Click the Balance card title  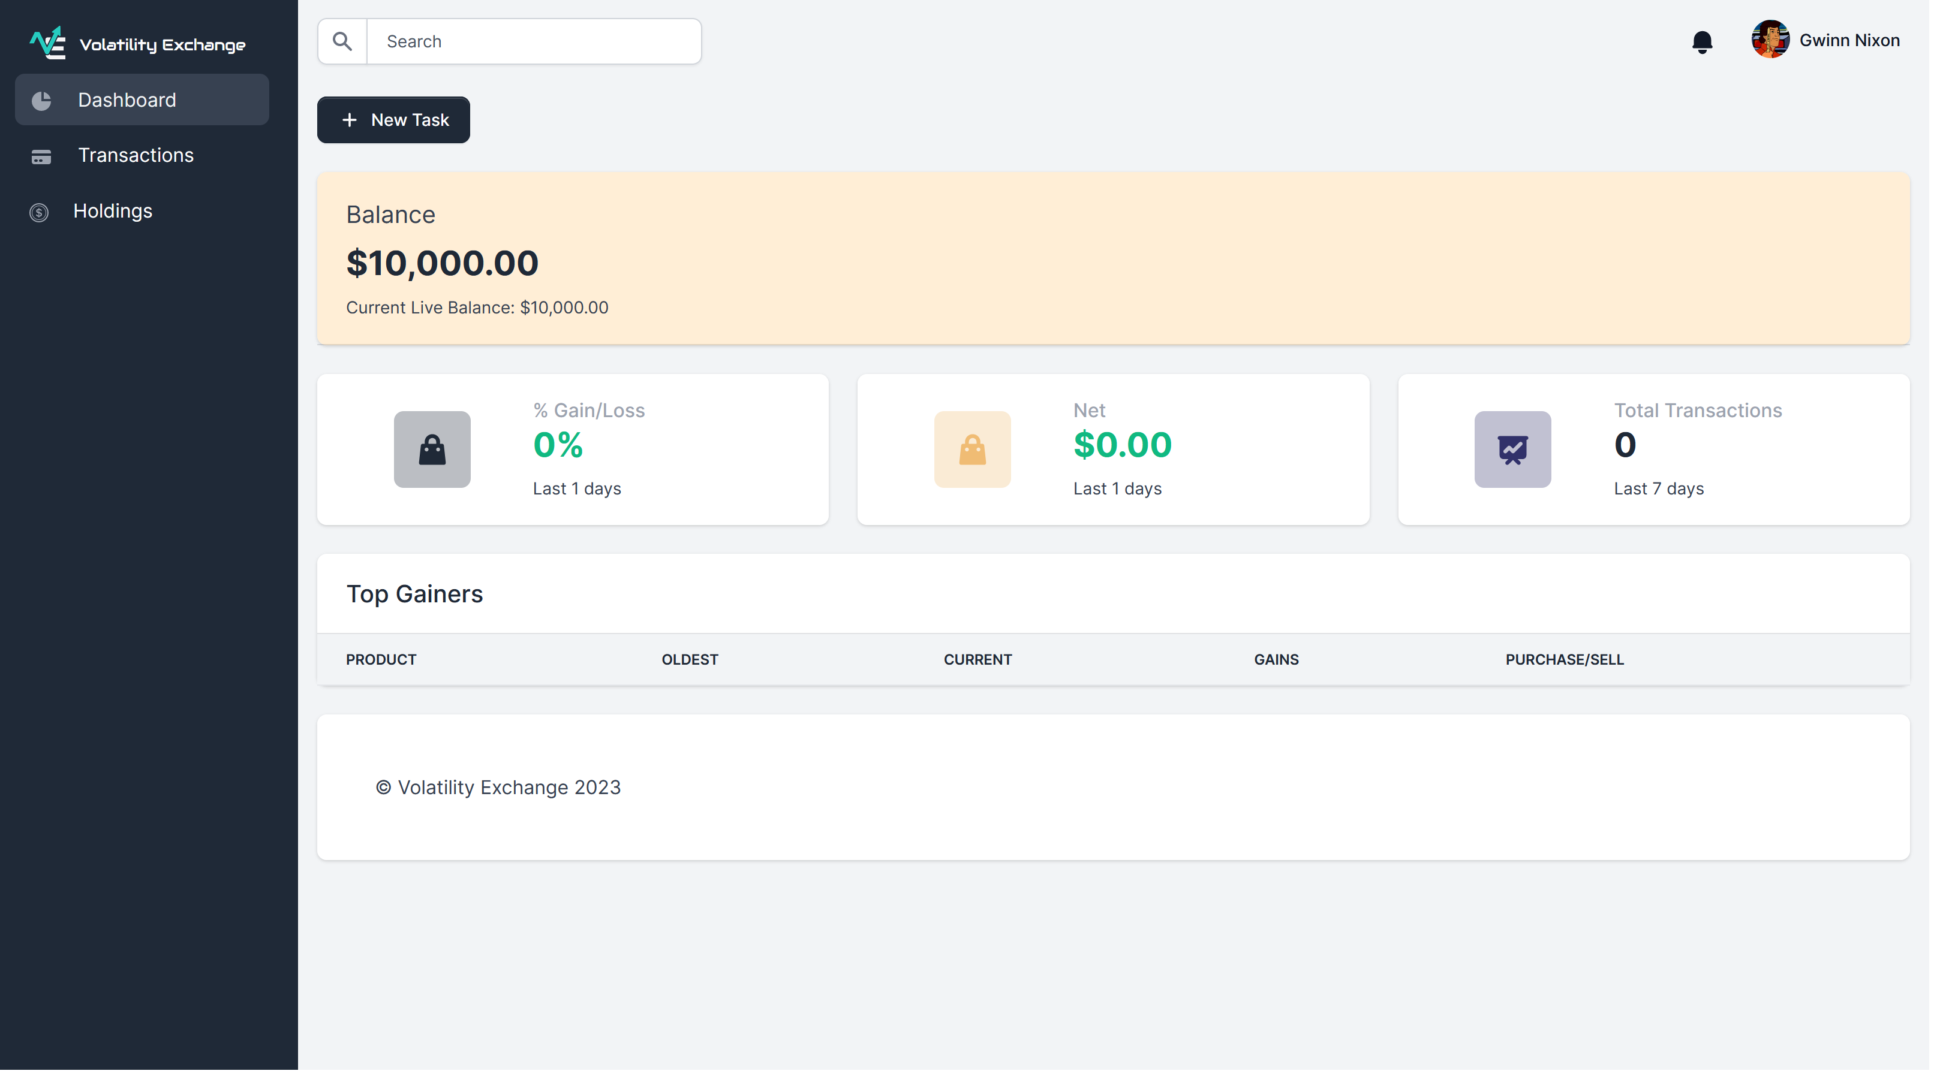(x=392, y=216)
